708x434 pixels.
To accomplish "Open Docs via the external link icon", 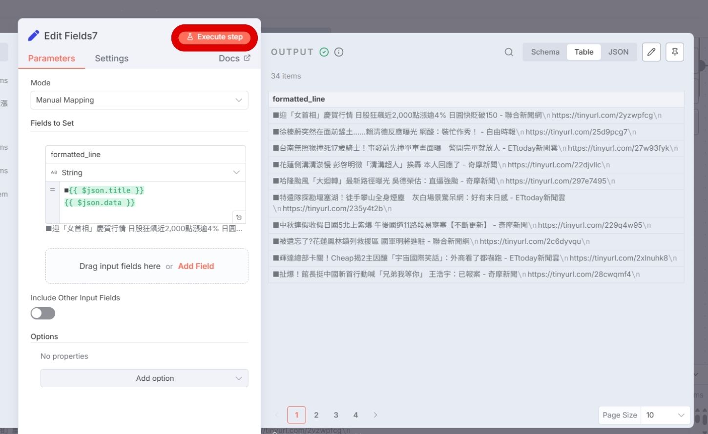I will coord(247,58).
